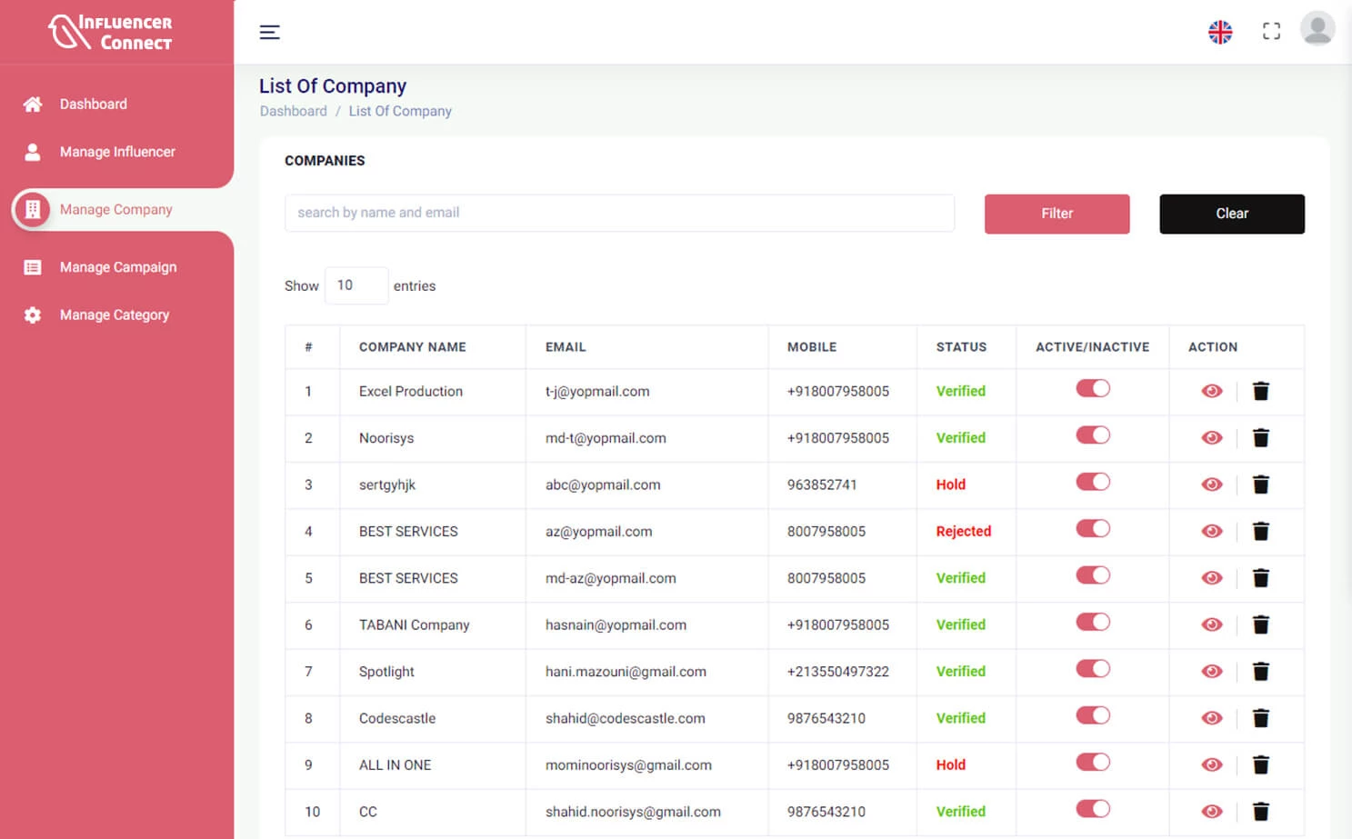This screenshot has width=1352, height=839.
Task: Click the search by name field
Action: (619, 213)
